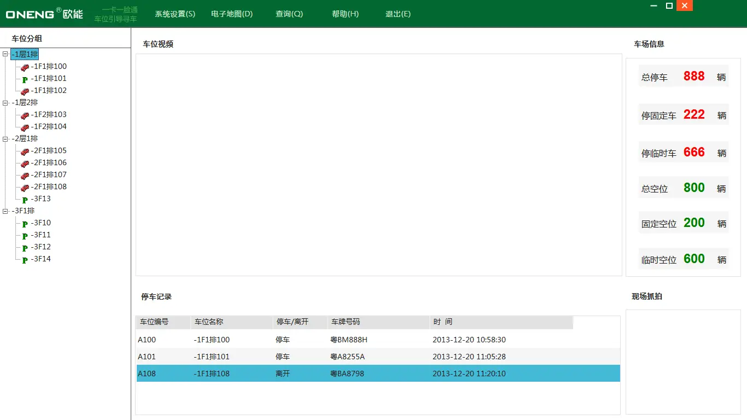
Task: Collapse the -2层1排 tree group
Action: (5, 139)
